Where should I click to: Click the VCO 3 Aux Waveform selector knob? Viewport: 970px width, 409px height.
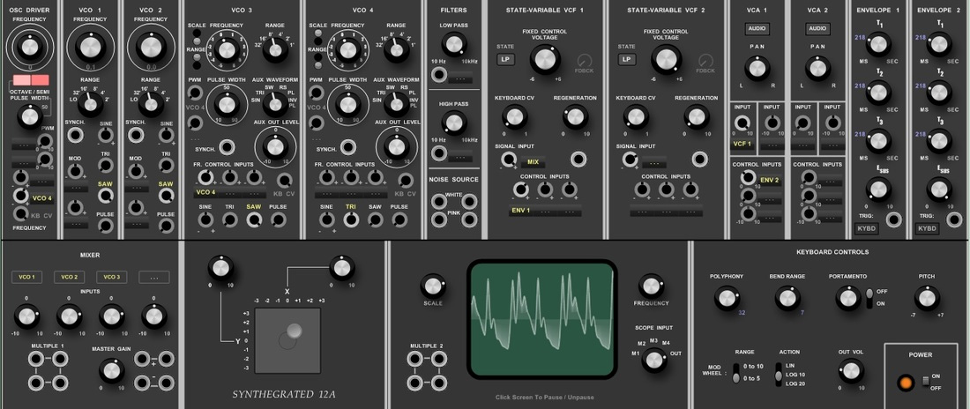tap(274, 104)
